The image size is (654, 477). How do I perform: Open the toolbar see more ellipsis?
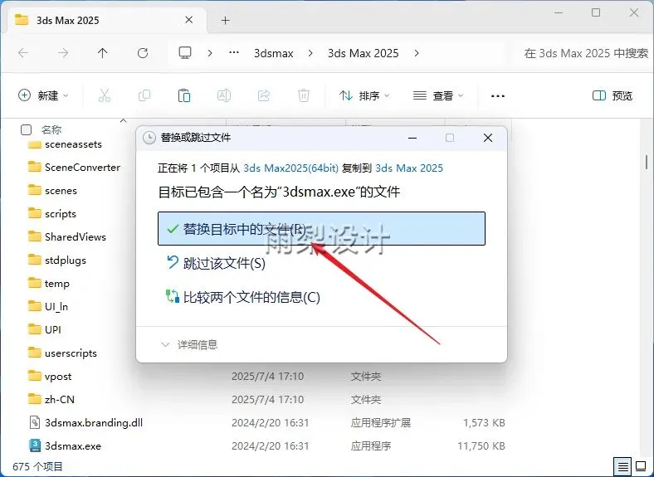point(498,96)
